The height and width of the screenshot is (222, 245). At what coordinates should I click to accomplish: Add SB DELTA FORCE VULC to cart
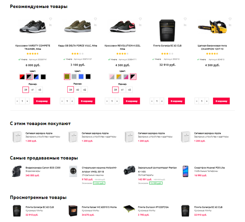tap(87, 101)
